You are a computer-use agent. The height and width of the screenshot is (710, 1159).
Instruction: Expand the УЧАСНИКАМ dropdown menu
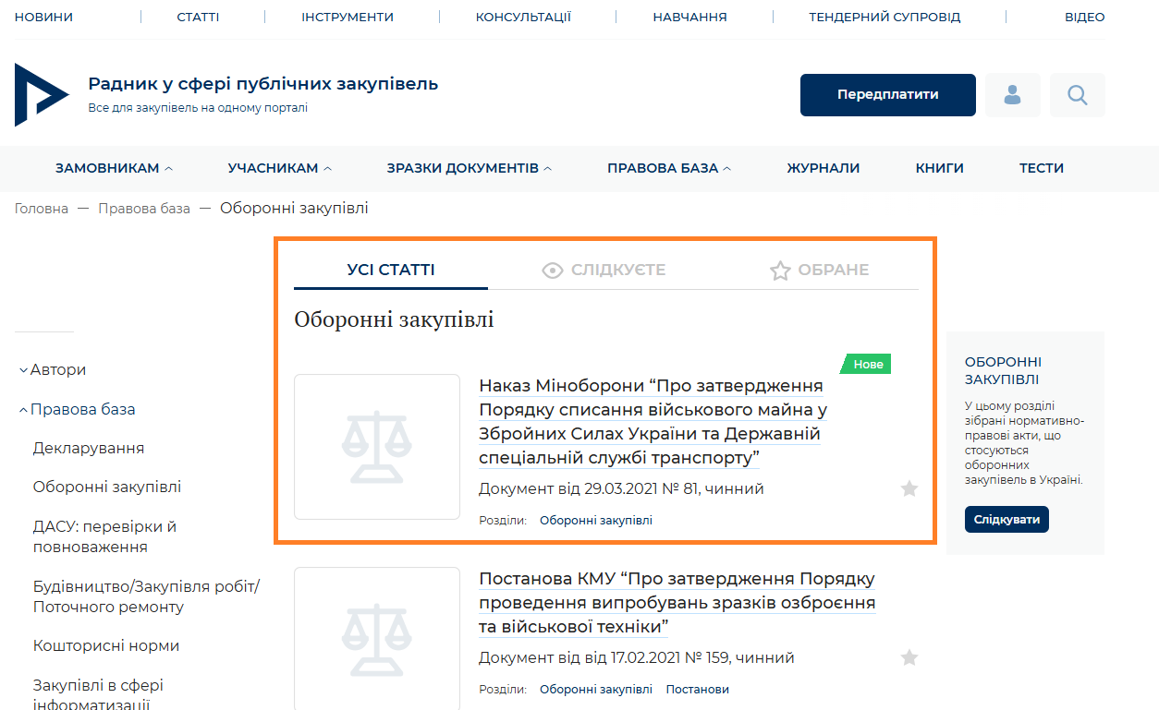point(280,168)
